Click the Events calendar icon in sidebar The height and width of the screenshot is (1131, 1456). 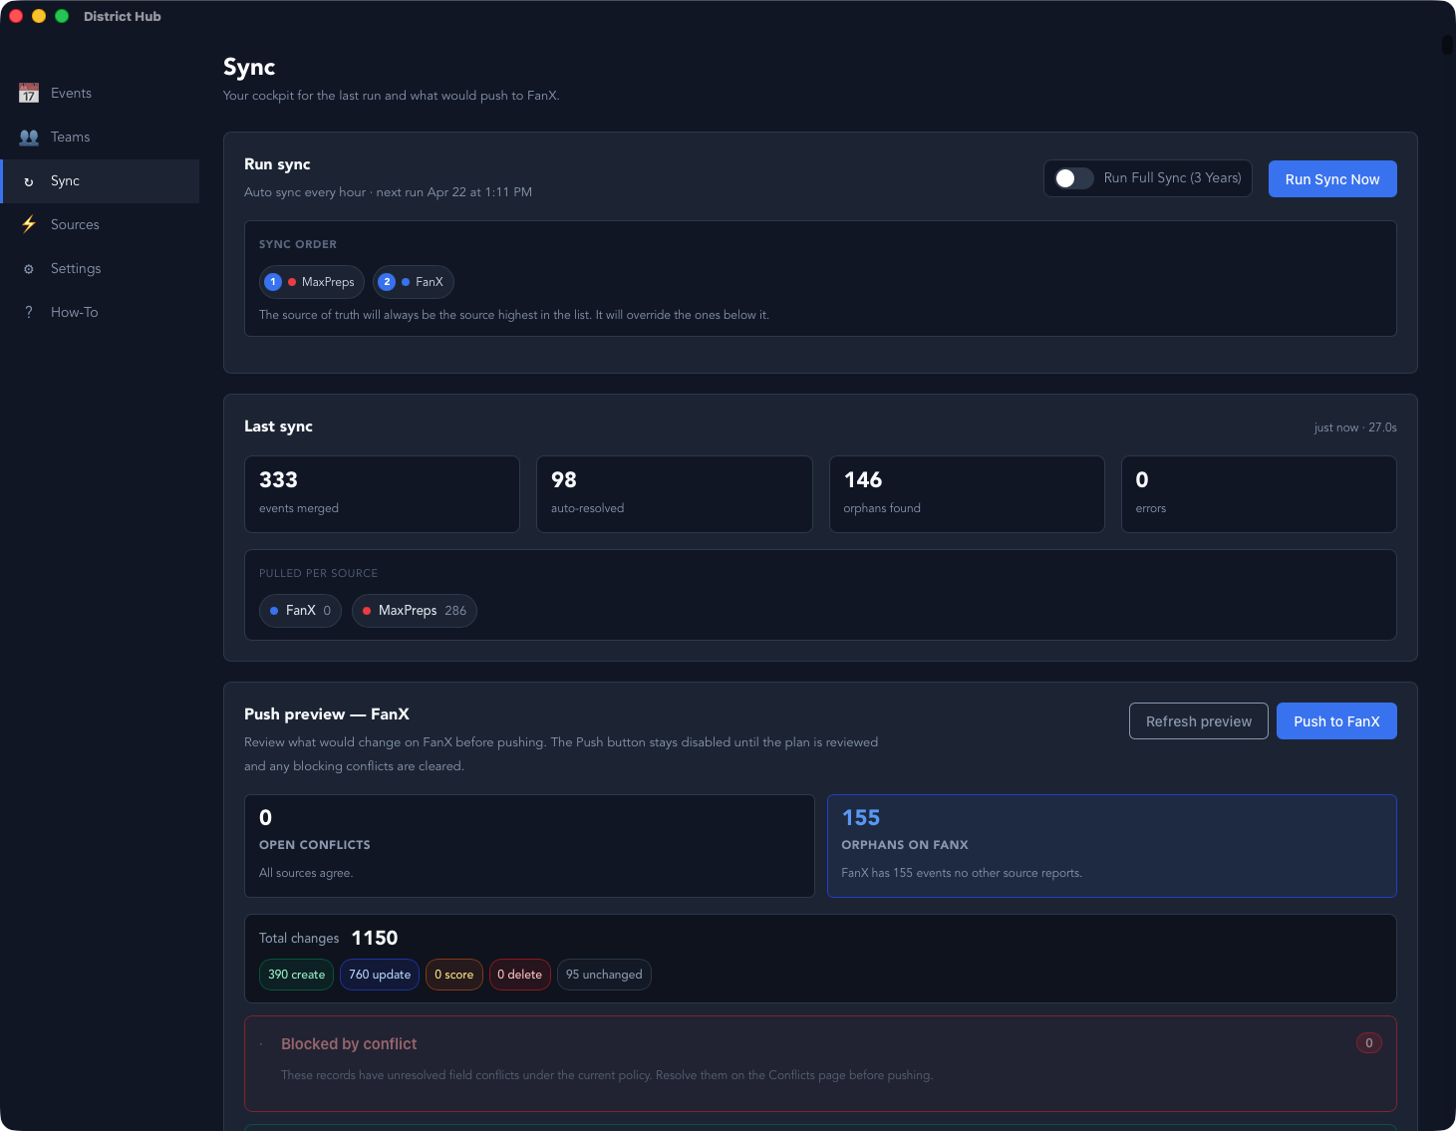coord(29,92)
